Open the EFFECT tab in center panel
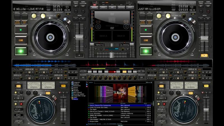 pos(103,8)
